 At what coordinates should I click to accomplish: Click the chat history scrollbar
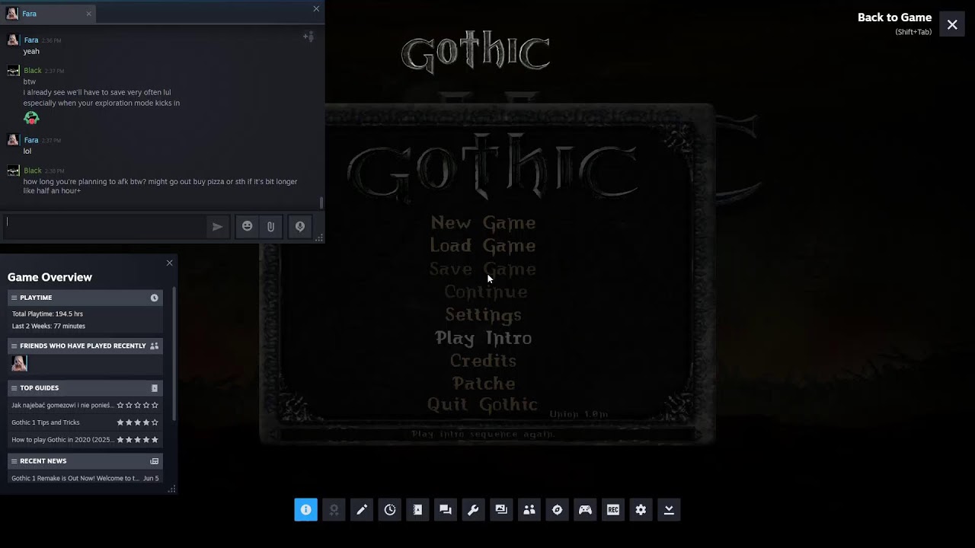coord(321,202)
